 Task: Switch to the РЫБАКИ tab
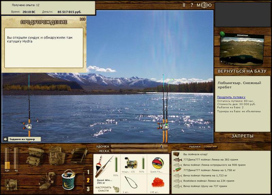(194, 147)
